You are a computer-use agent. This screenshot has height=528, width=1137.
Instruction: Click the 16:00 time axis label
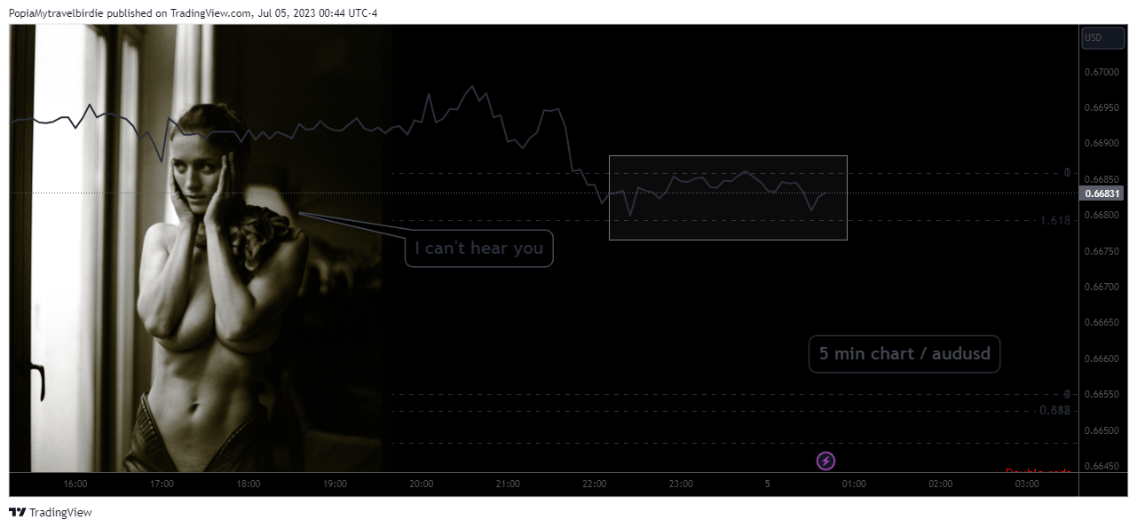coord(75,484)
